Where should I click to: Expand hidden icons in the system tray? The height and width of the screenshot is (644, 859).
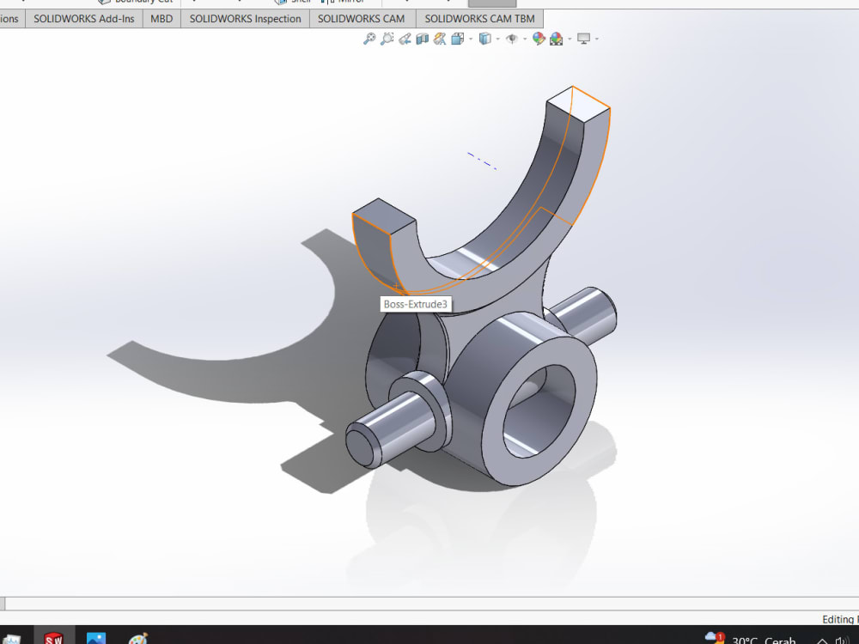(823, 639)
